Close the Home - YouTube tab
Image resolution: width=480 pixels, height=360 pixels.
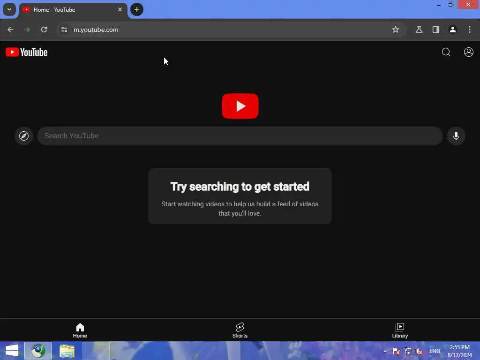(x=120, y=9)
